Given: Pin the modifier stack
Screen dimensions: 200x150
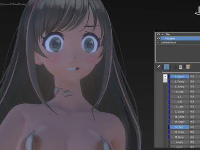Looking at the screenshot, I should pos(158,67).
